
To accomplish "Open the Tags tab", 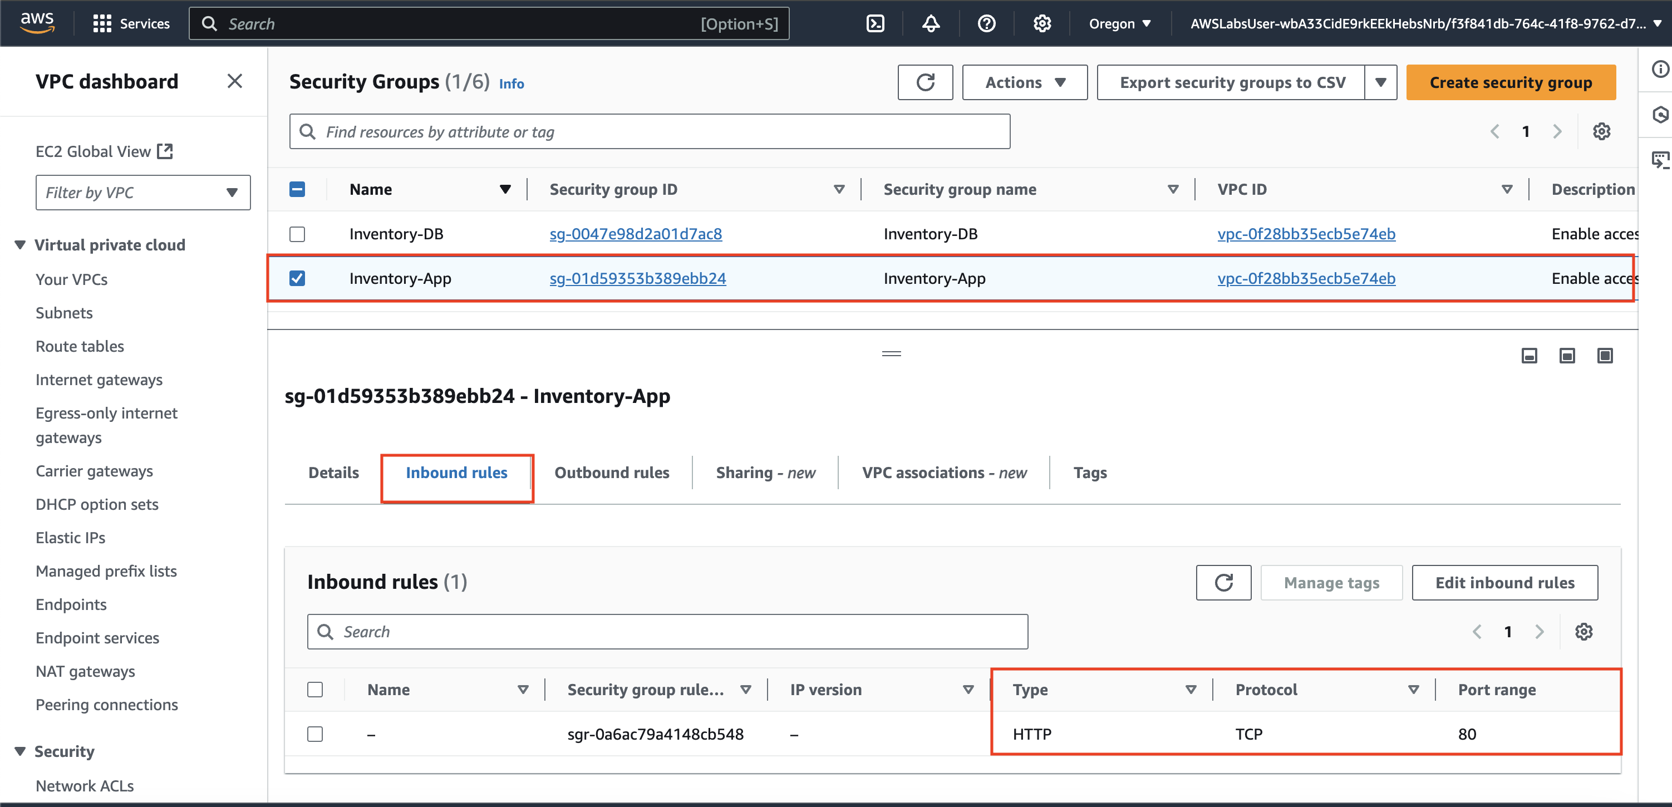I will pos(1090,473).
